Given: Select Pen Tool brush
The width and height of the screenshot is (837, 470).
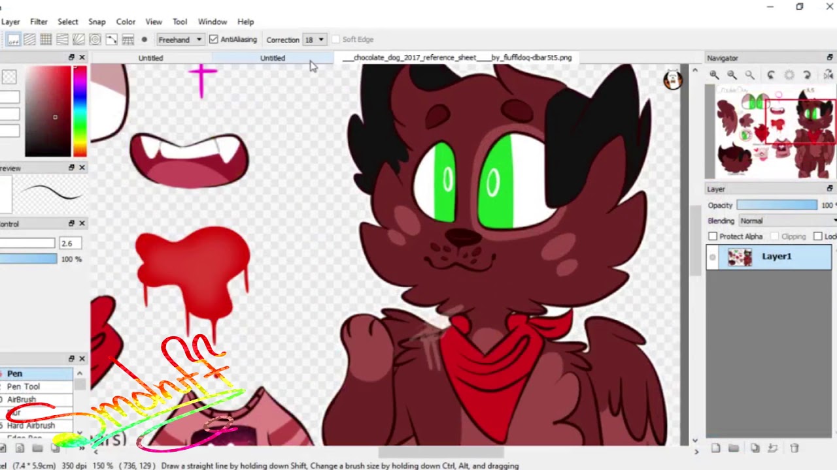Looking at the screenshot, I should click(36, 386).
